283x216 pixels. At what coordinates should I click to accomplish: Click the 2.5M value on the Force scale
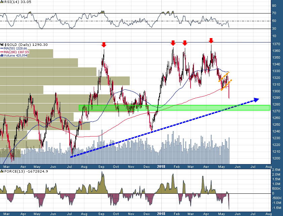click(276, 170)
